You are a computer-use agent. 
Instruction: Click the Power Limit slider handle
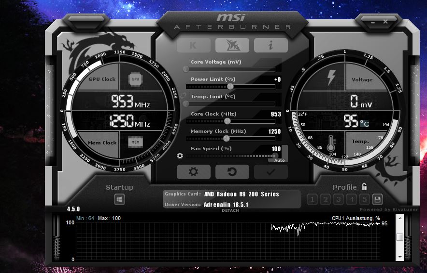coord(230,87)
